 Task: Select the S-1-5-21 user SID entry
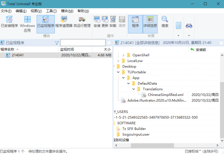click(x=156, y=117)
